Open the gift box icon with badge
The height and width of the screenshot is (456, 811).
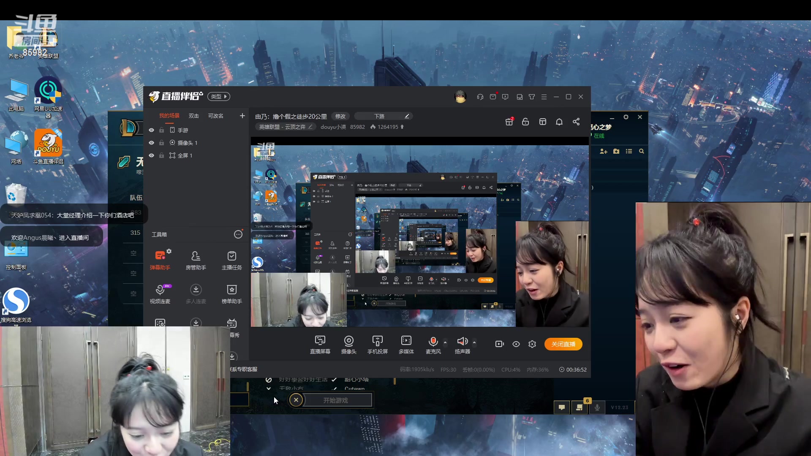point(509,122)
